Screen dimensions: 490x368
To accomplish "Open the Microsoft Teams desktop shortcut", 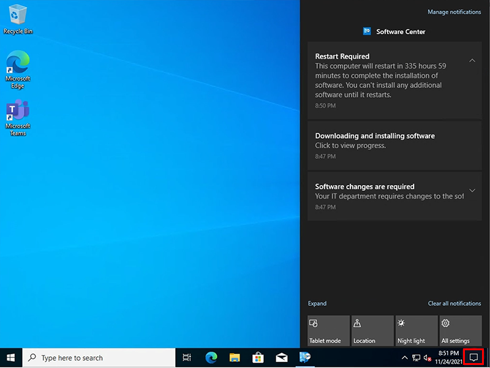I will 18,116.
